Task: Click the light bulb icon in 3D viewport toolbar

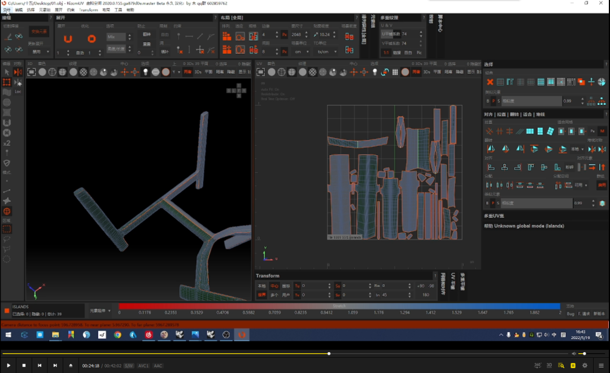Action: 146,72
